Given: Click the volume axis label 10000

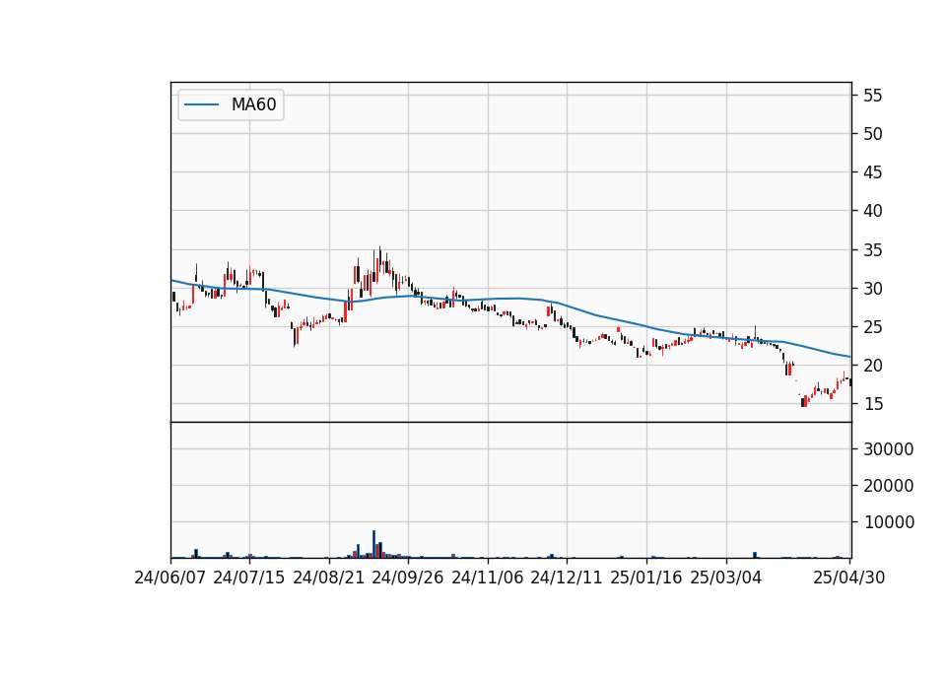Looking at the screenshot, I should point(889,522).
